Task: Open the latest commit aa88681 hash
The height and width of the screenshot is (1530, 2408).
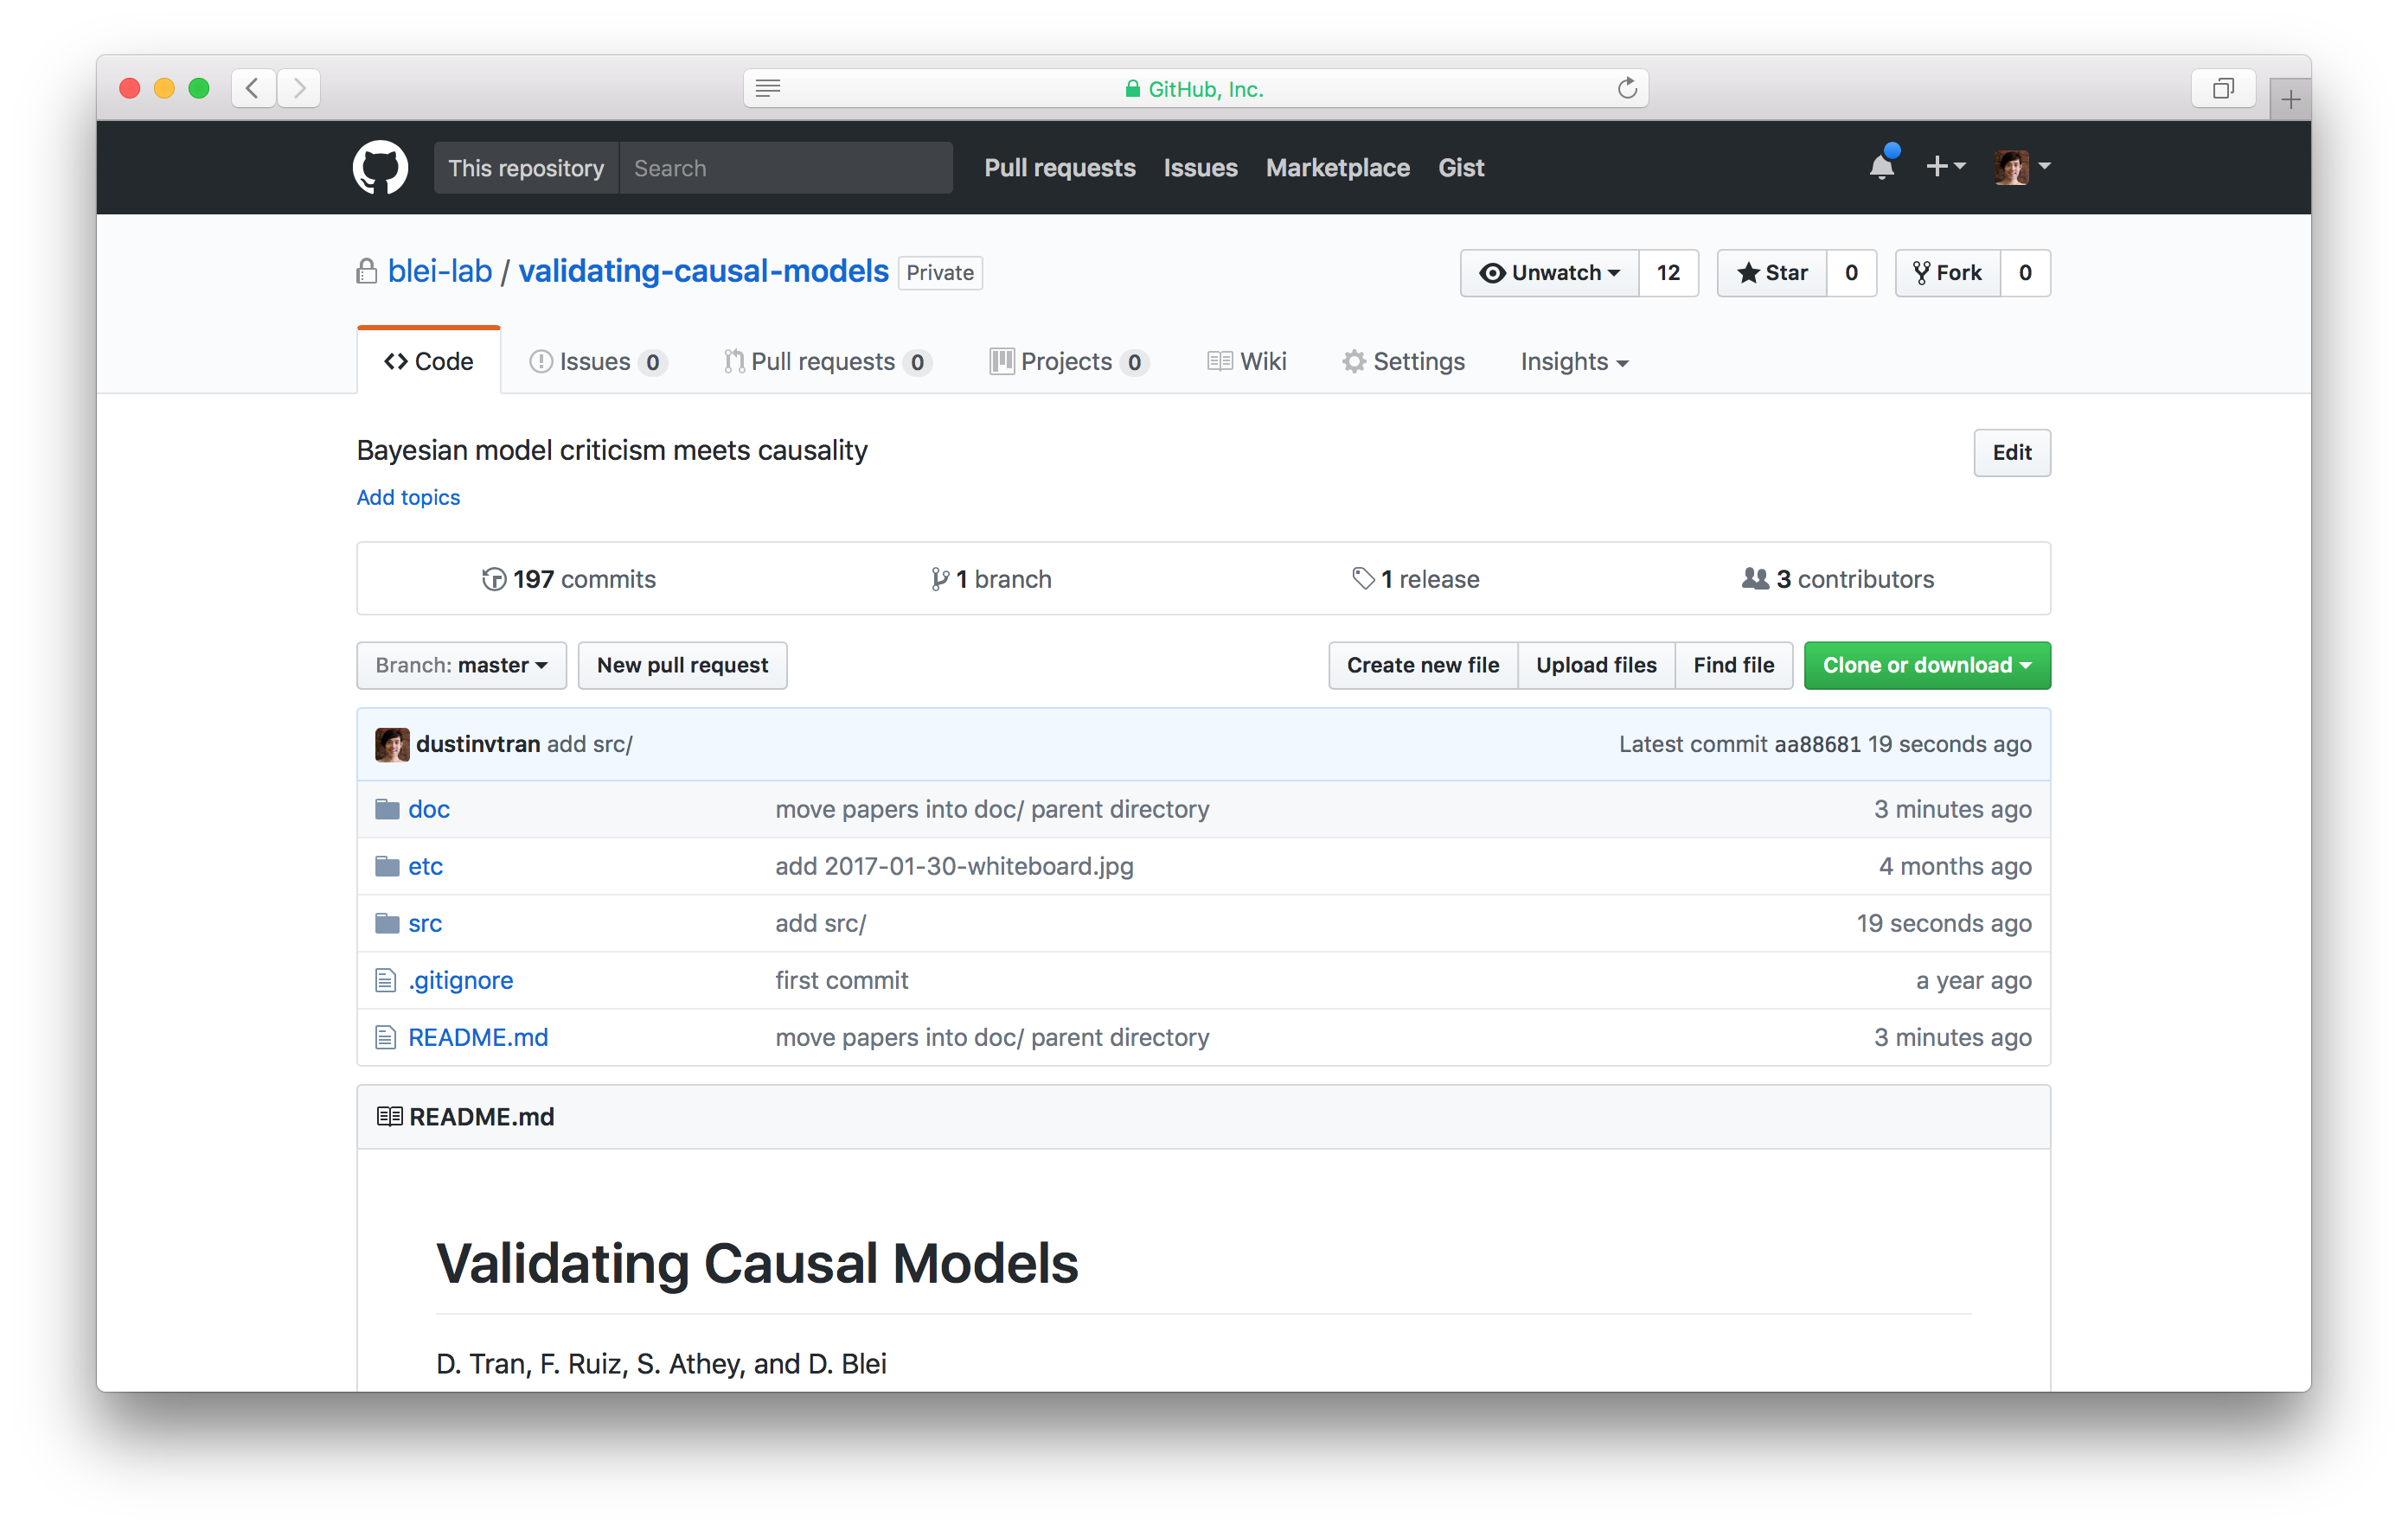Action: coord(1817,743)
